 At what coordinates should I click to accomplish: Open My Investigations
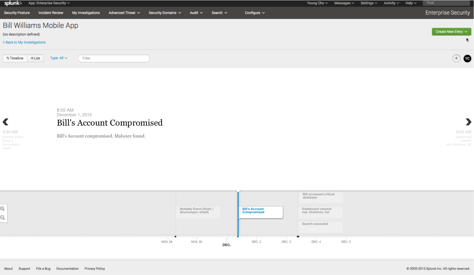click(86, 13)
